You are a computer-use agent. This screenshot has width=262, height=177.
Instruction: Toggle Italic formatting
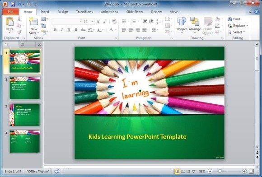(61, 30)
